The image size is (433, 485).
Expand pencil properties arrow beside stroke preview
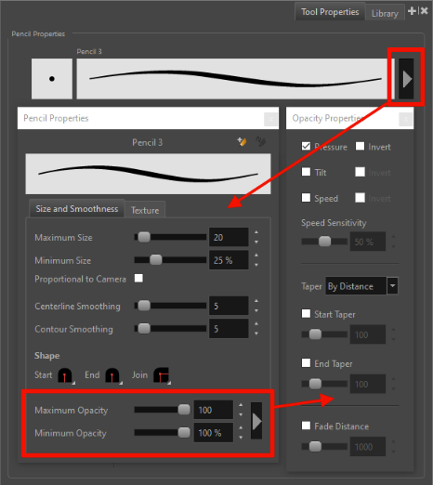(x=406, y=79)
